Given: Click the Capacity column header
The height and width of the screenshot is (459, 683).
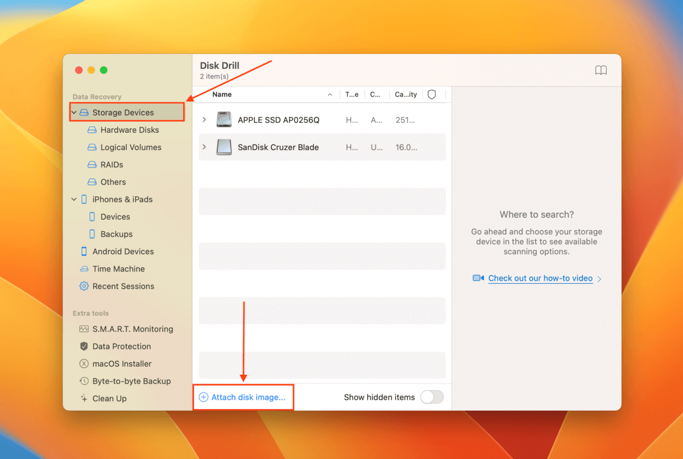Looking at the screenshot, I should (406, 94).
